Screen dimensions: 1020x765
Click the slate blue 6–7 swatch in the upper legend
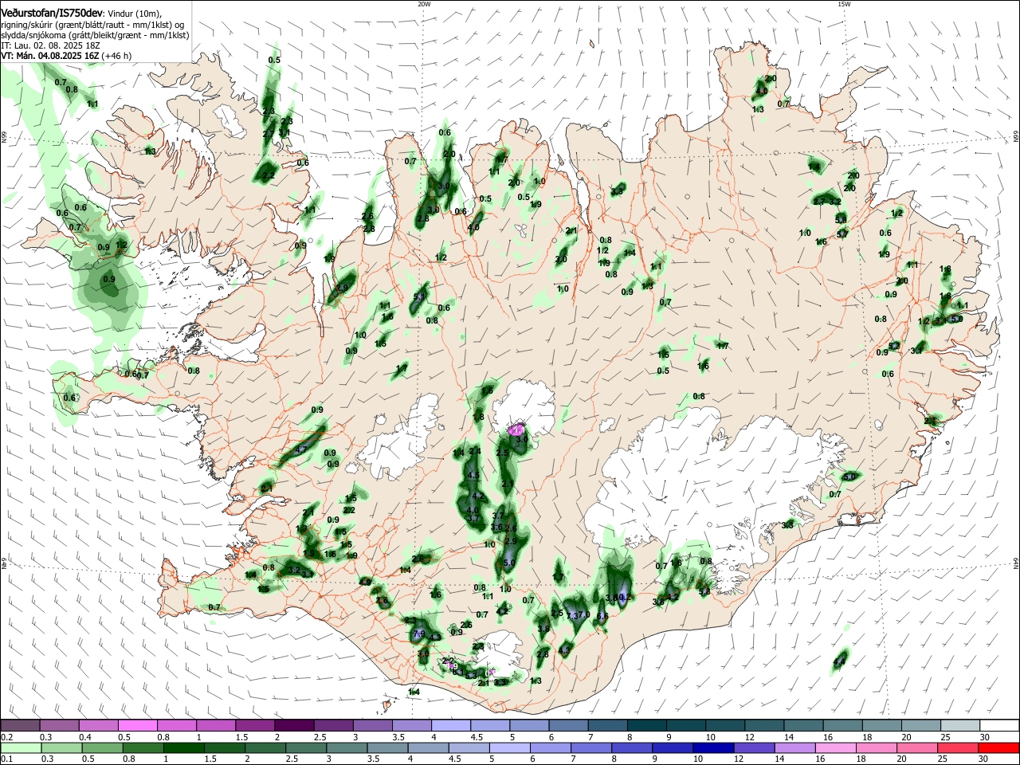[x=568, y=725]
